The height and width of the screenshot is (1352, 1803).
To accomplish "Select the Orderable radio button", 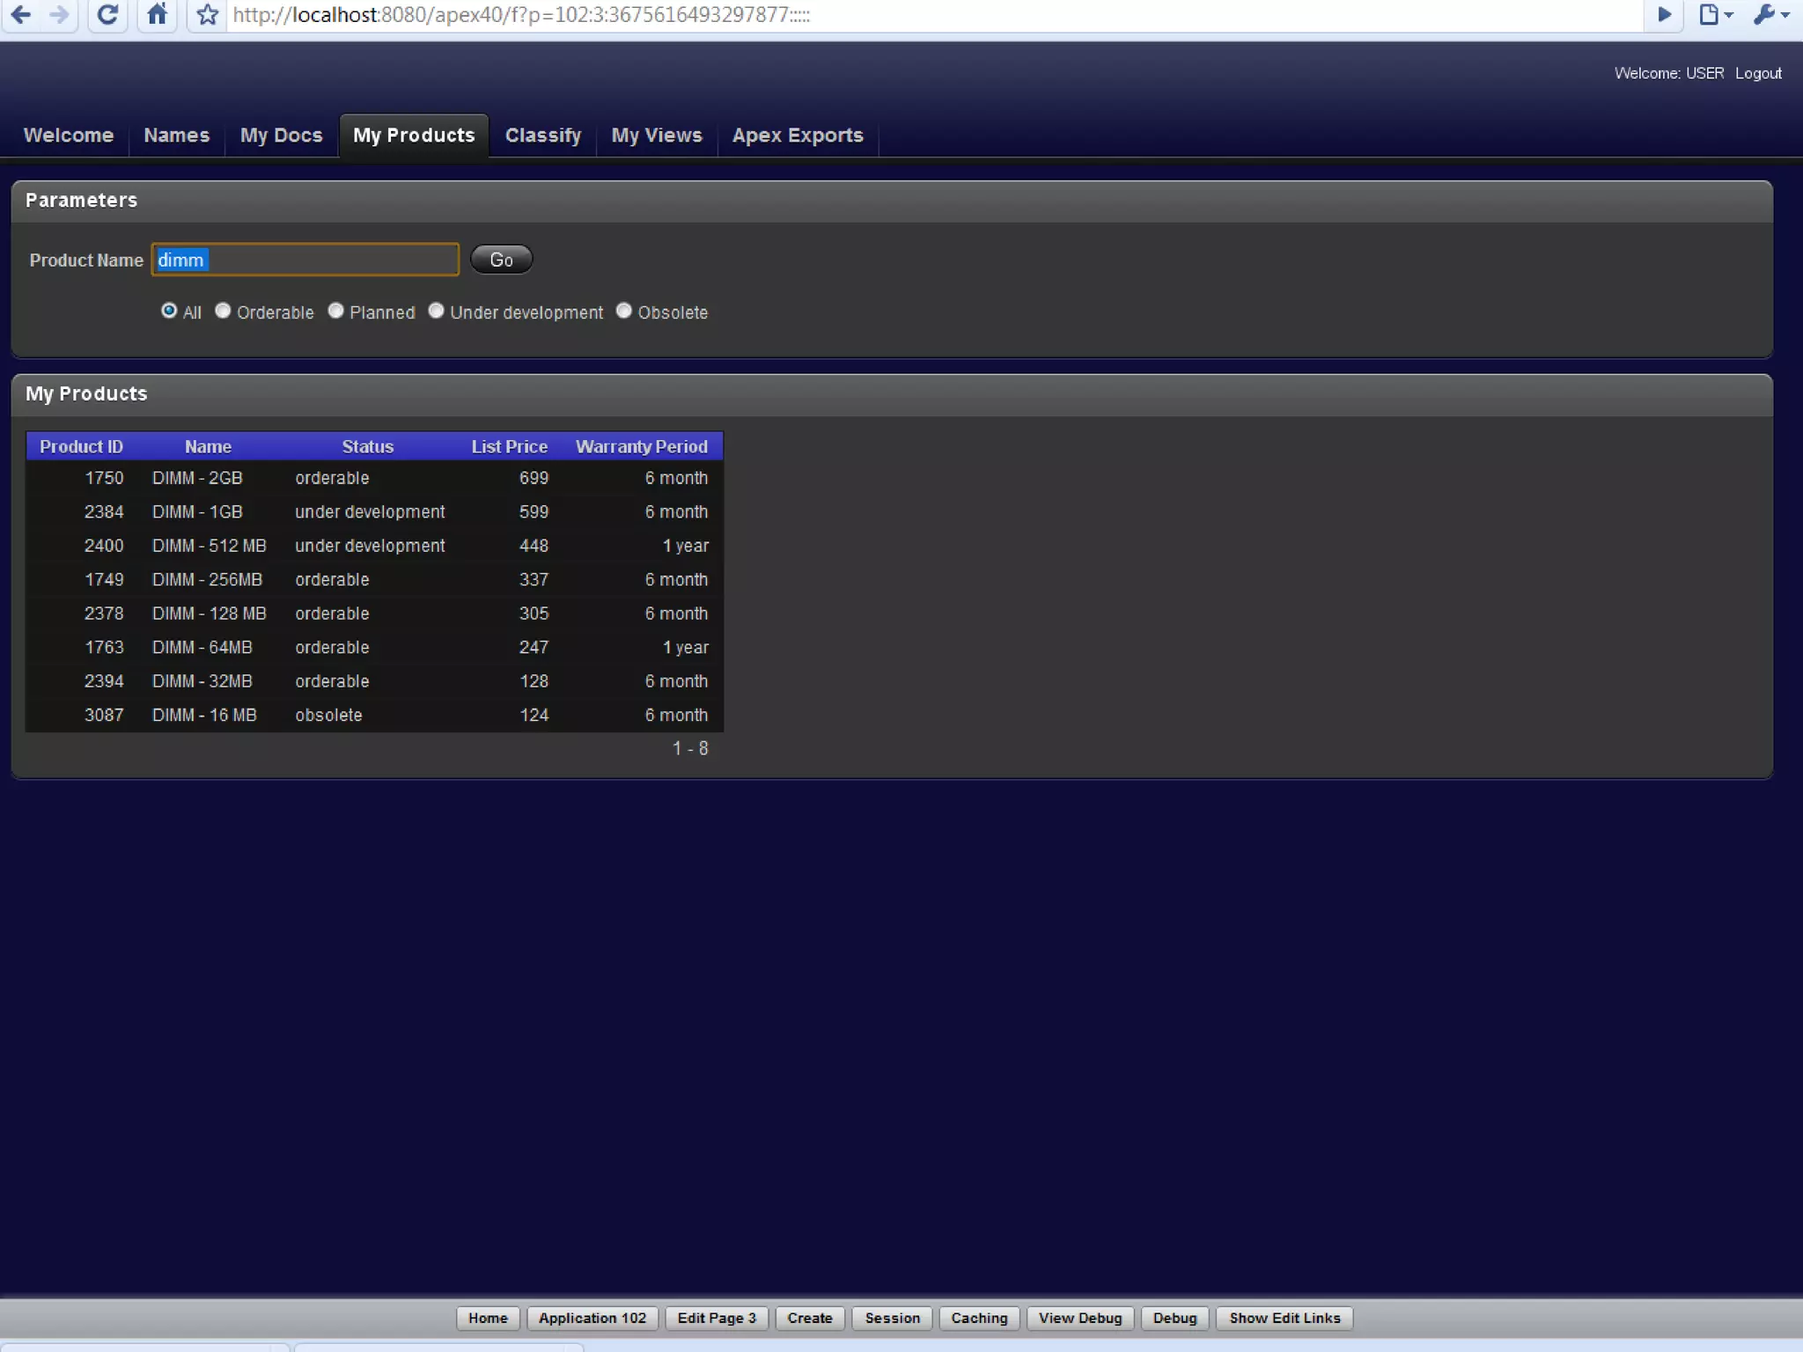I will tap(223, 311).
